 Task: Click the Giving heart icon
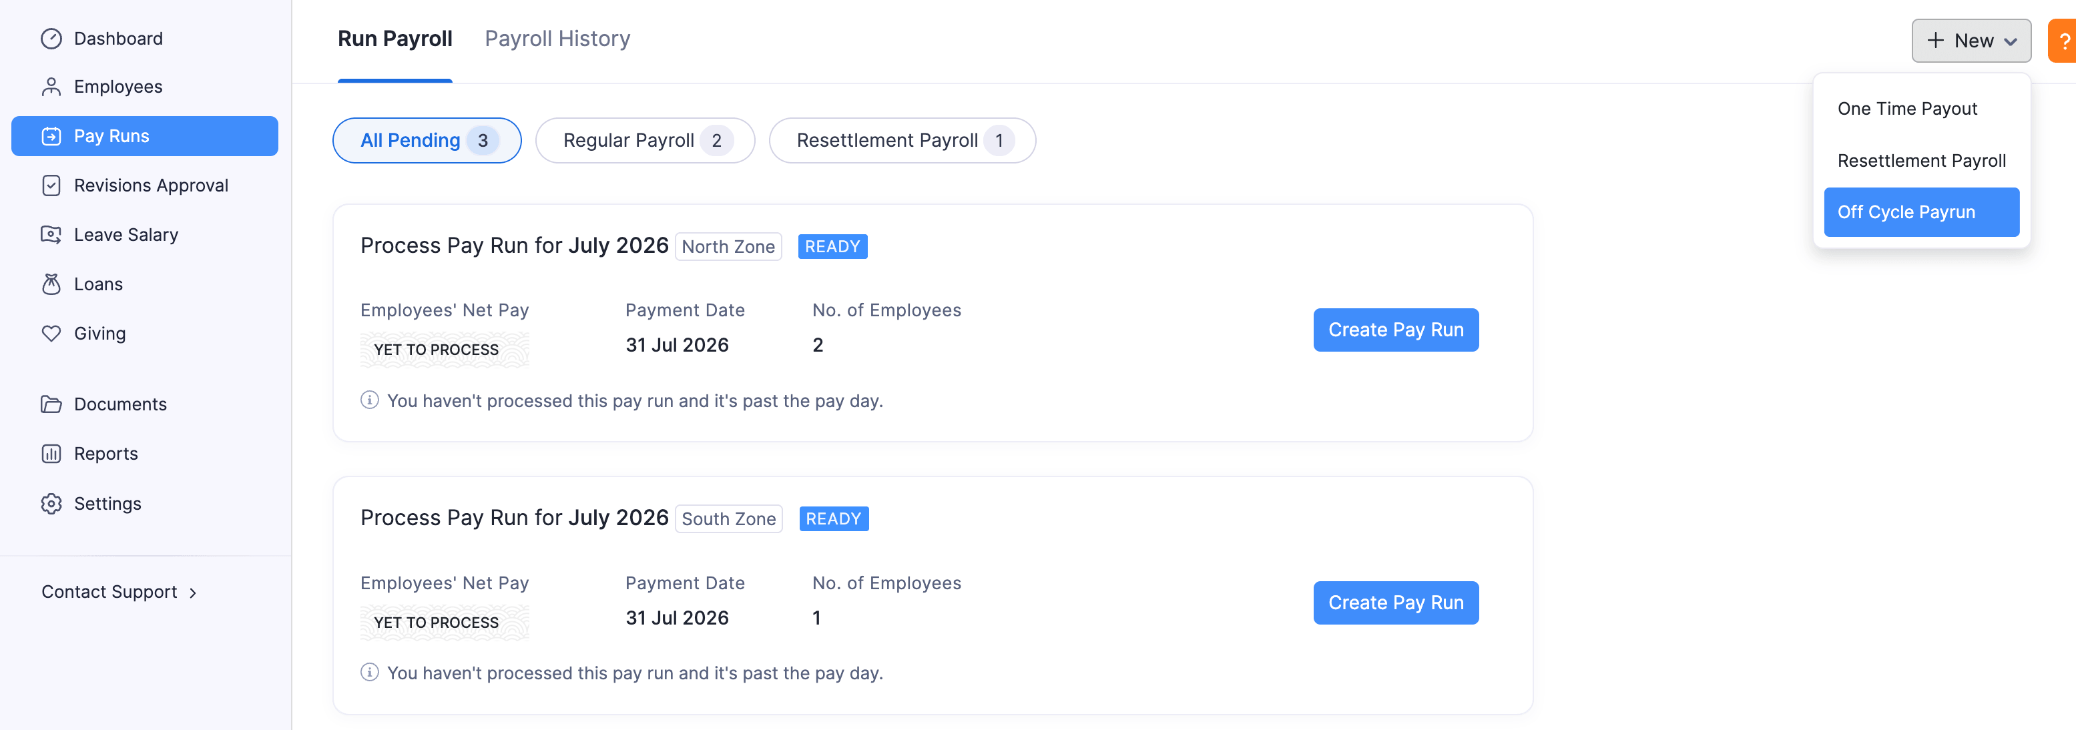pyautogui.click(x=51, y=334)
